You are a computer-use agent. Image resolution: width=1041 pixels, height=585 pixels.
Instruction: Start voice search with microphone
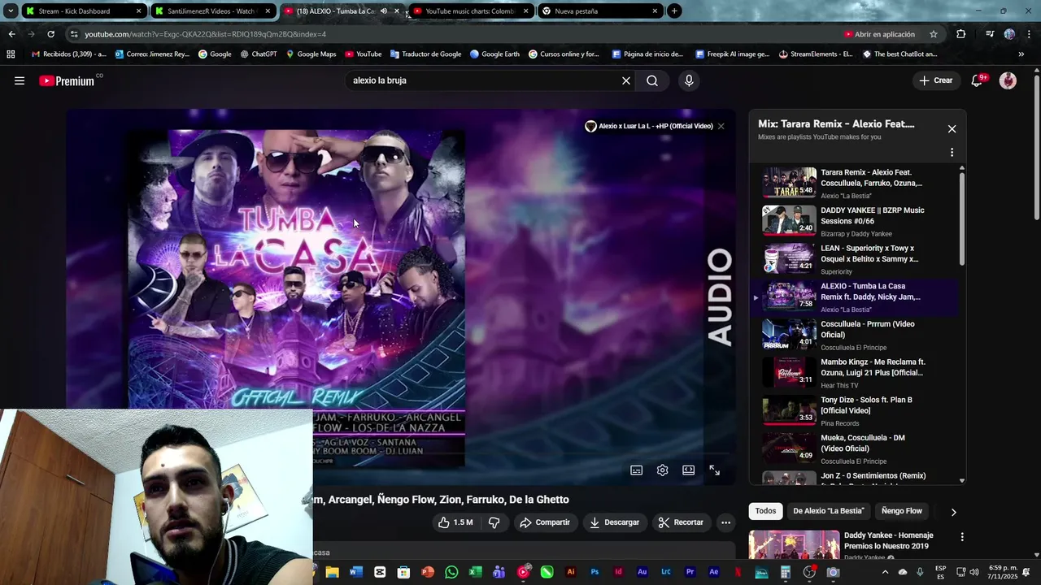point(689,80)
